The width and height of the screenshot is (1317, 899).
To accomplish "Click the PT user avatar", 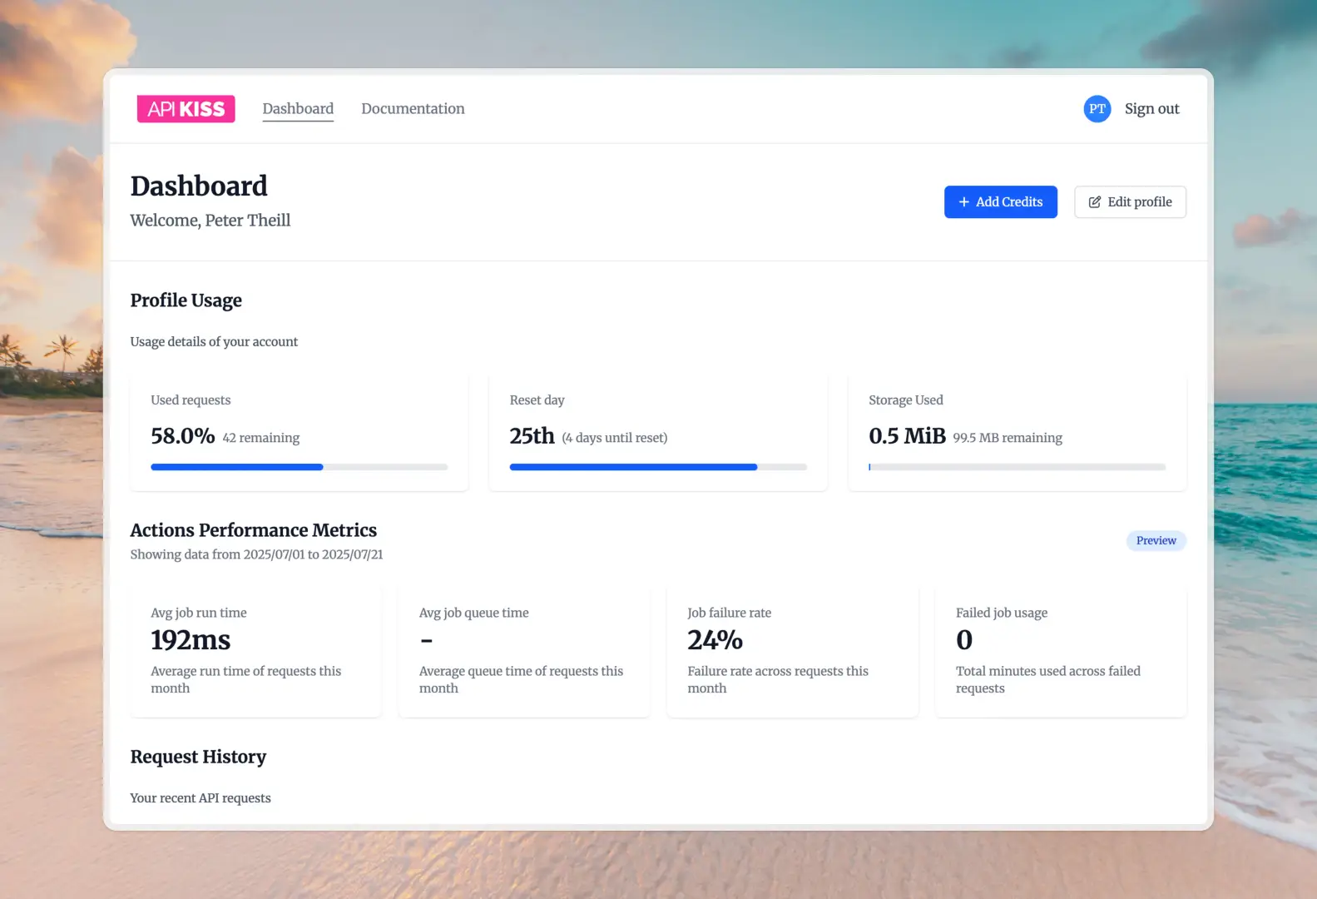I will point(1097,109).
